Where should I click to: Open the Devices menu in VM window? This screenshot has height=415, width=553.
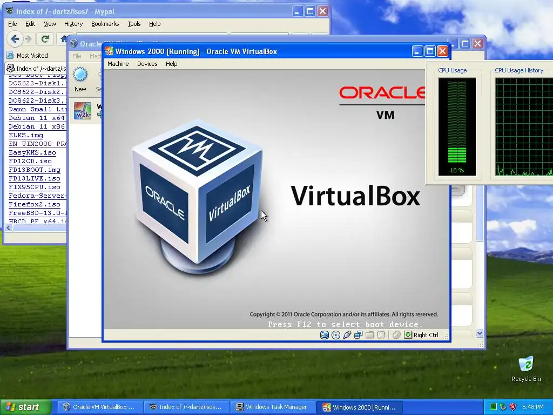click(147, 64)
